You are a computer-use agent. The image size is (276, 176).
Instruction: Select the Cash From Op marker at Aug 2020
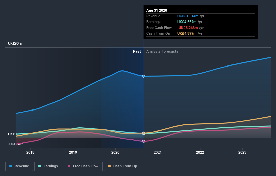144,133
